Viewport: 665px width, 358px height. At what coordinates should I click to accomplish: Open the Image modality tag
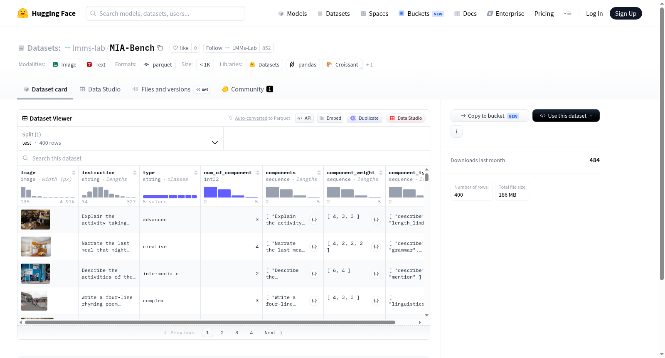click(x=64, y=64)
